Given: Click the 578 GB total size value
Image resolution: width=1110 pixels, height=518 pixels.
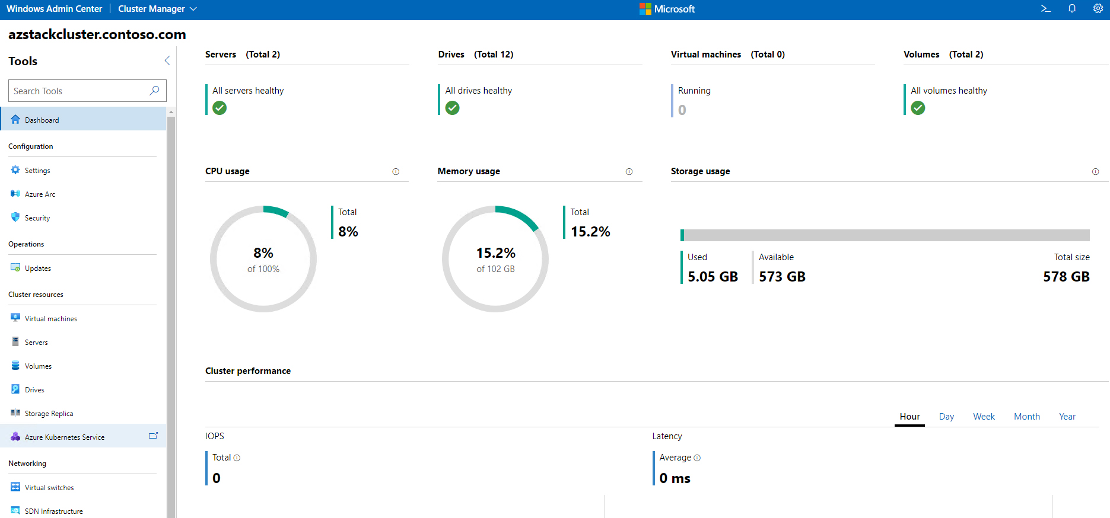Looking at the screenshot, I should pos(1066,277).
